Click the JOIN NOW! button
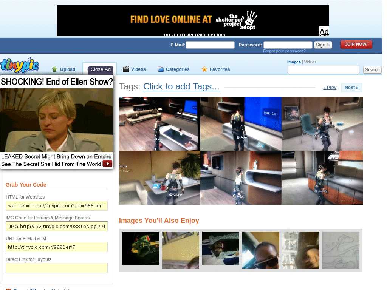This screenshot has height=290, width=387. pyautogui.click(x=356, y=45)
